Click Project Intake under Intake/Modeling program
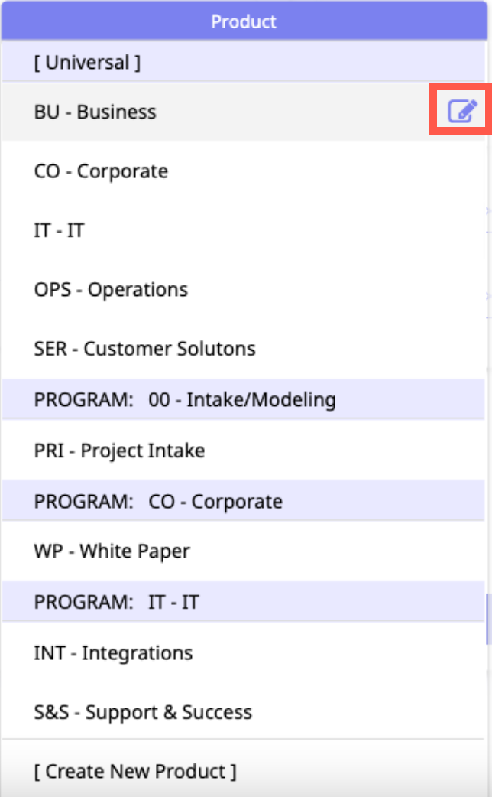The height and width of the screenshot is (797, 492). point(119,451)
